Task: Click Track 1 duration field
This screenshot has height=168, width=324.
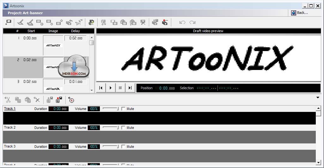Action: click(x=58, y=109)
